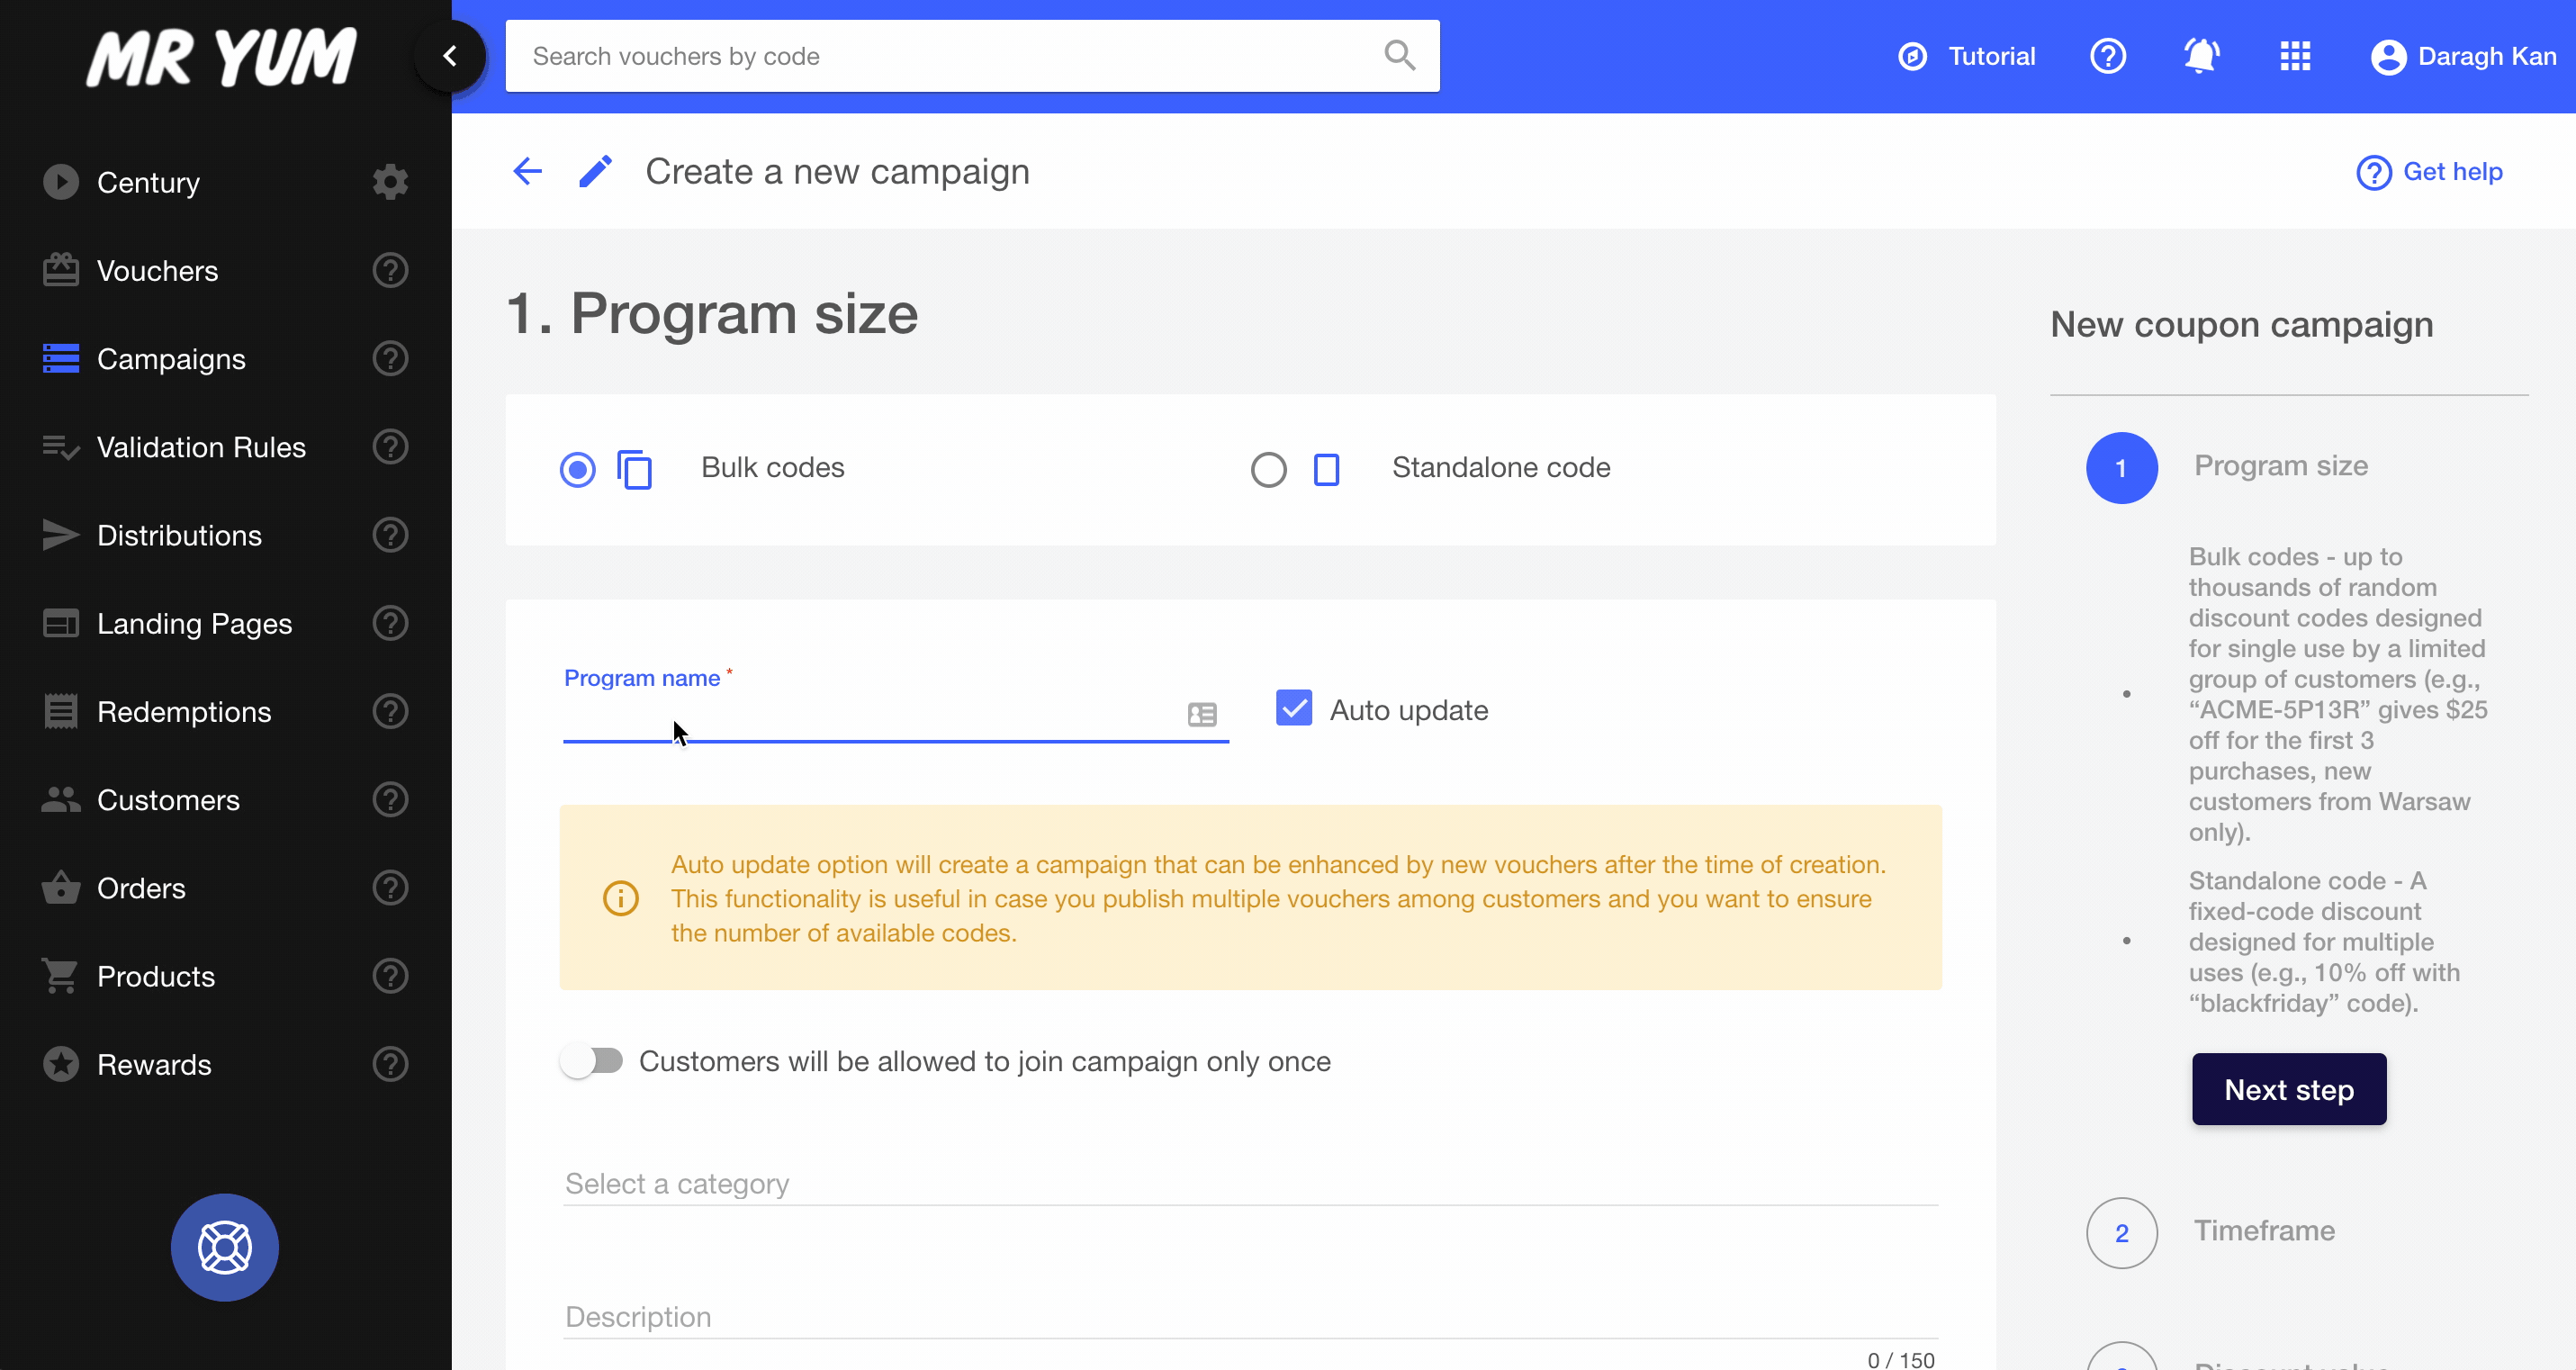Click the Bulk codes copy icon
Screen dimensions: 2576x1370
pos(634,469)
